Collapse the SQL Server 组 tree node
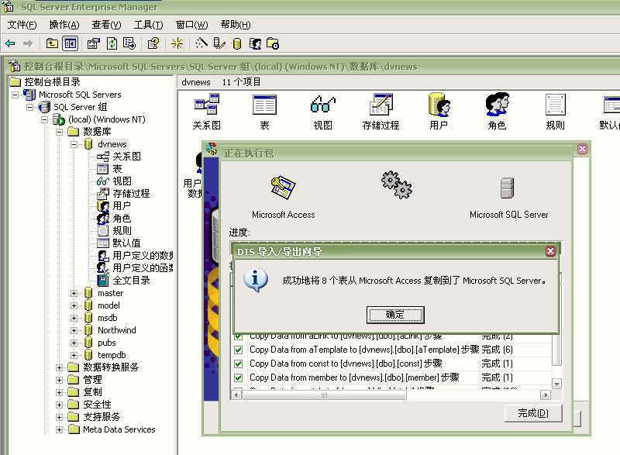This screenshot has height=455, width=620. coord(29,107)
